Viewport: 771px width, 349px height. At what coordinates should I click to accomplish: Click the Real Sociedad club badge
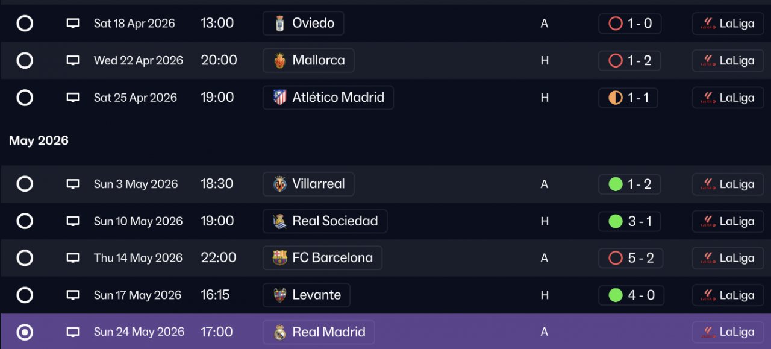click(x=279, y=221)
